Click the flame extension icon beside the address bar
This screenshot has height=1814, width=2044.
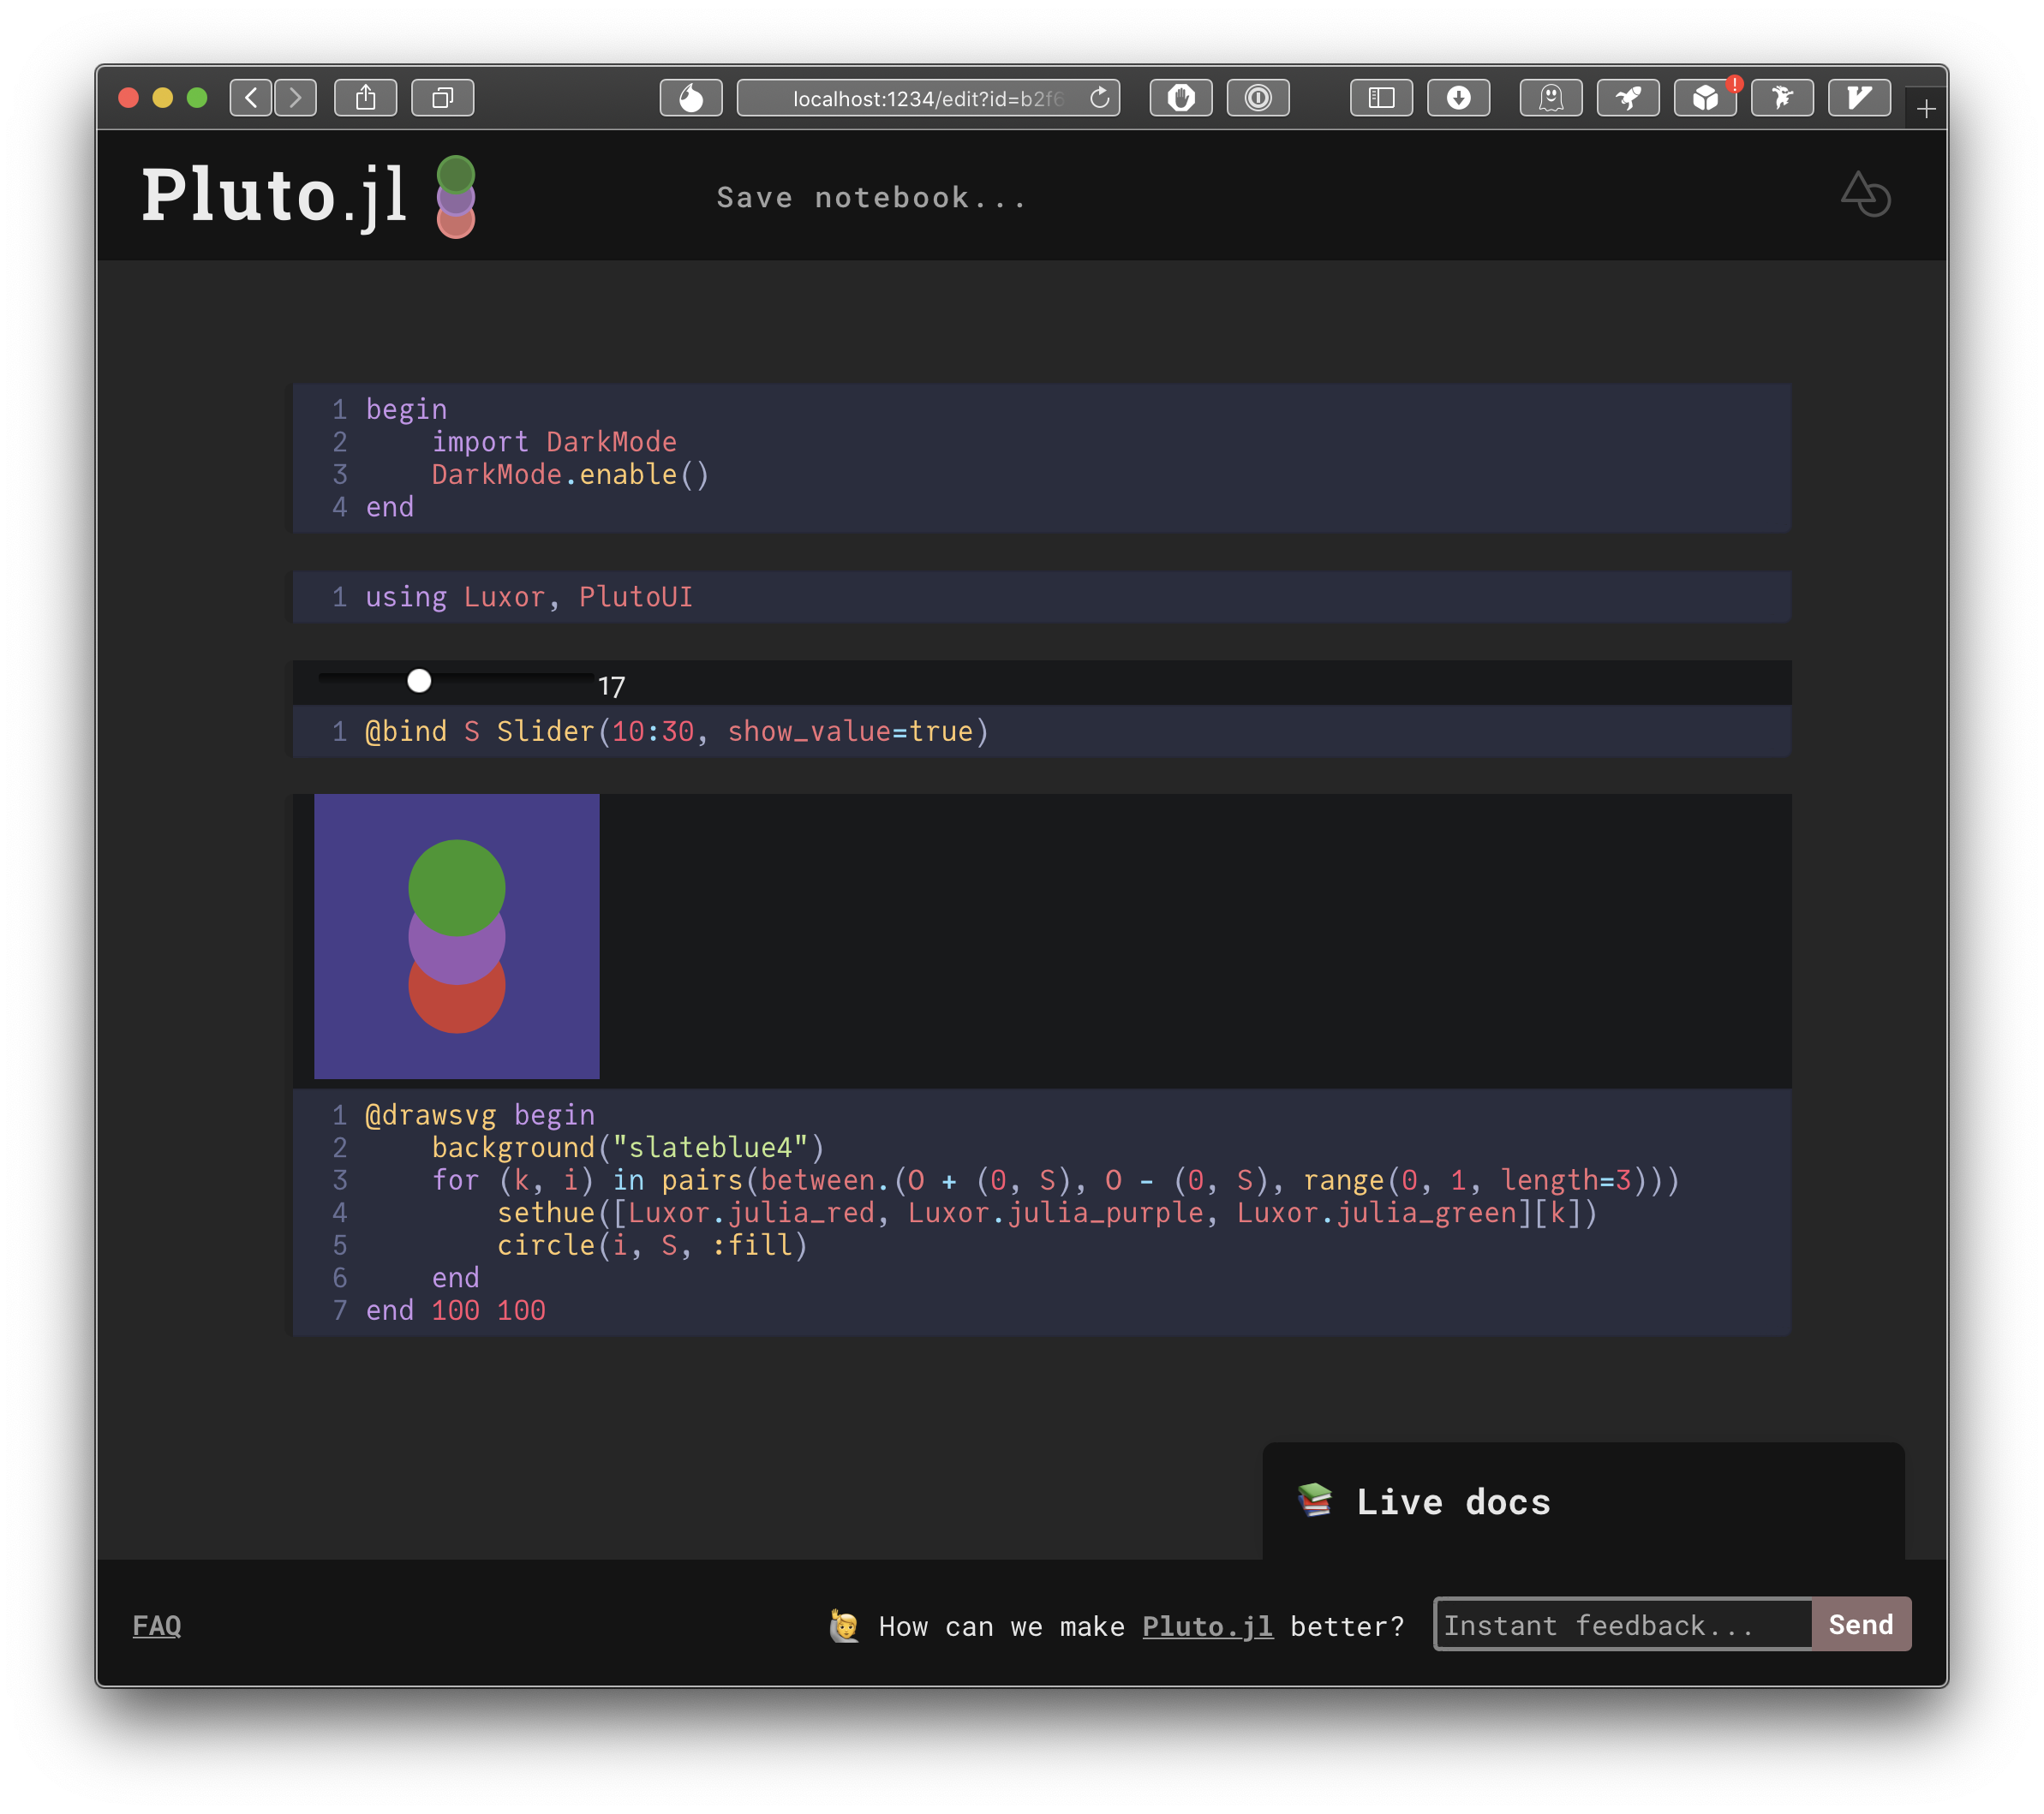tap(691, 98)
